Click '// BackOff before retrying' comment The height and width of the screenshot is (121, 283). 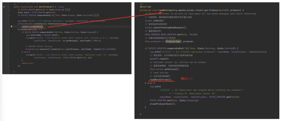pos(39,46)
